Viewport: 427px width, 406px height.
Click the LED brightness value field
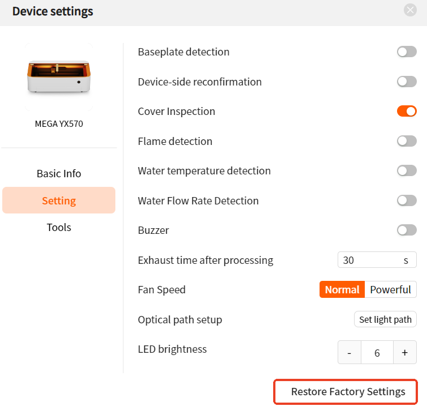(377, 352)
